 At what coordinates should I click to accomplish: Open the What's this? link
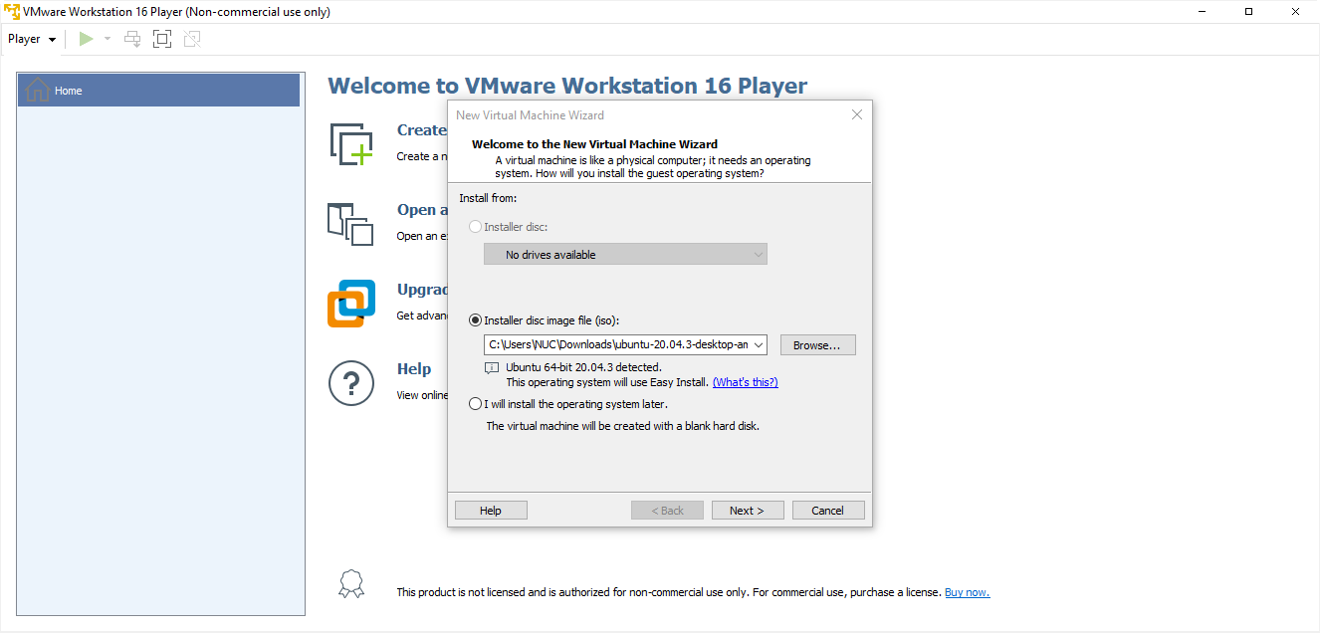745,382
